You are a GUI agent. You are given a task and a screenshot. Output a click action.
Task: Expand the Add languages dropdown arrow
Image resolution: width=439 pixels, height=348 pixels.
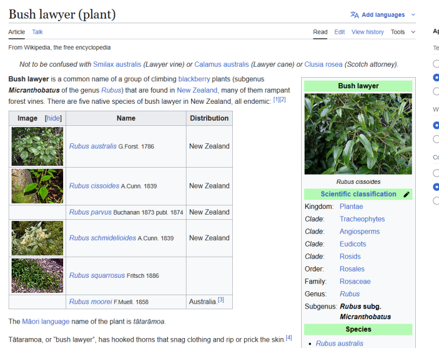tap(413, 14)
